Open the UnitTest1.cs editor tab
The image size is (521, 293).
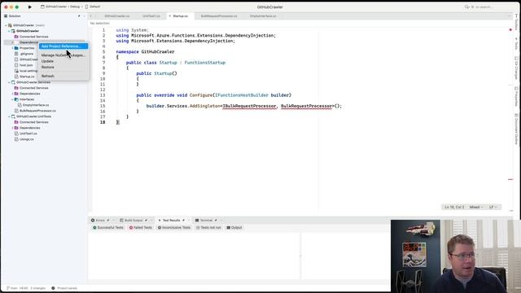(x=151, y=16)
